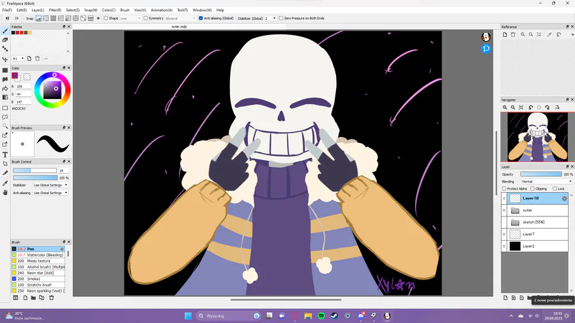Viewport: 575px width, 323px height.
Task: Adjust the brush size slider
Action: click(x=35, y=170)
